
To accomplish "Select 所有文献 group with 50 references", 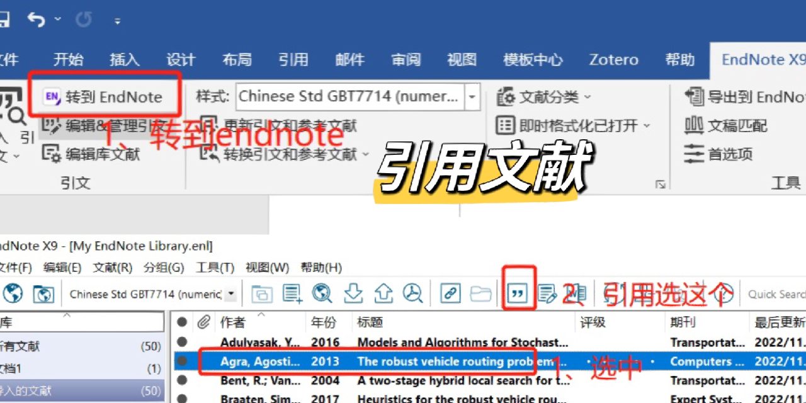I will point(81,346).
